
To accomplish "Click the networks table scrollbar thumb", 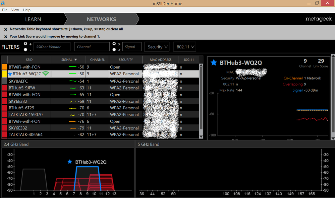I will point(201,98).
